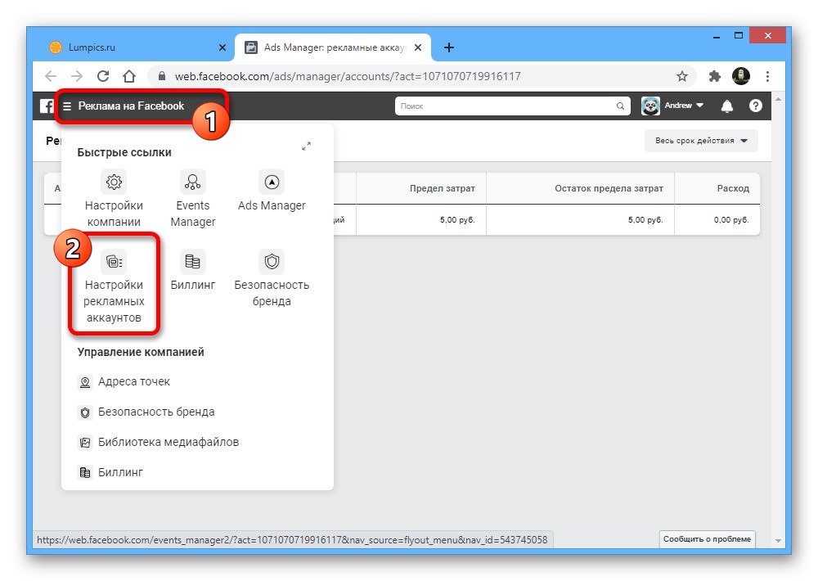Click the Управление компанией heading

[x=141, y=353]
